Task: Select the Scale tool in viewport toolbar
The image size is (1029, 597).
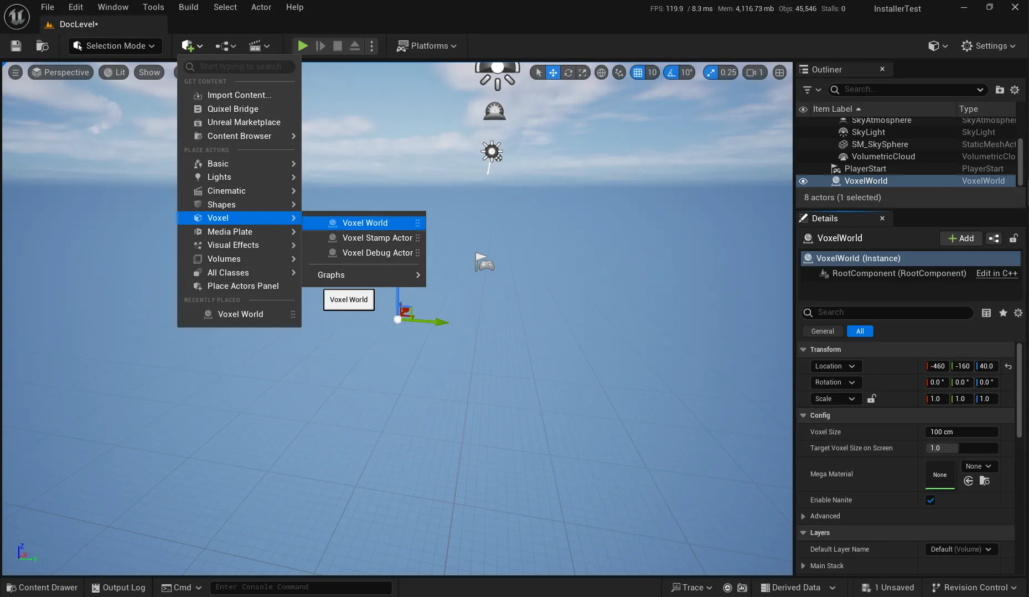Action: 583,72
